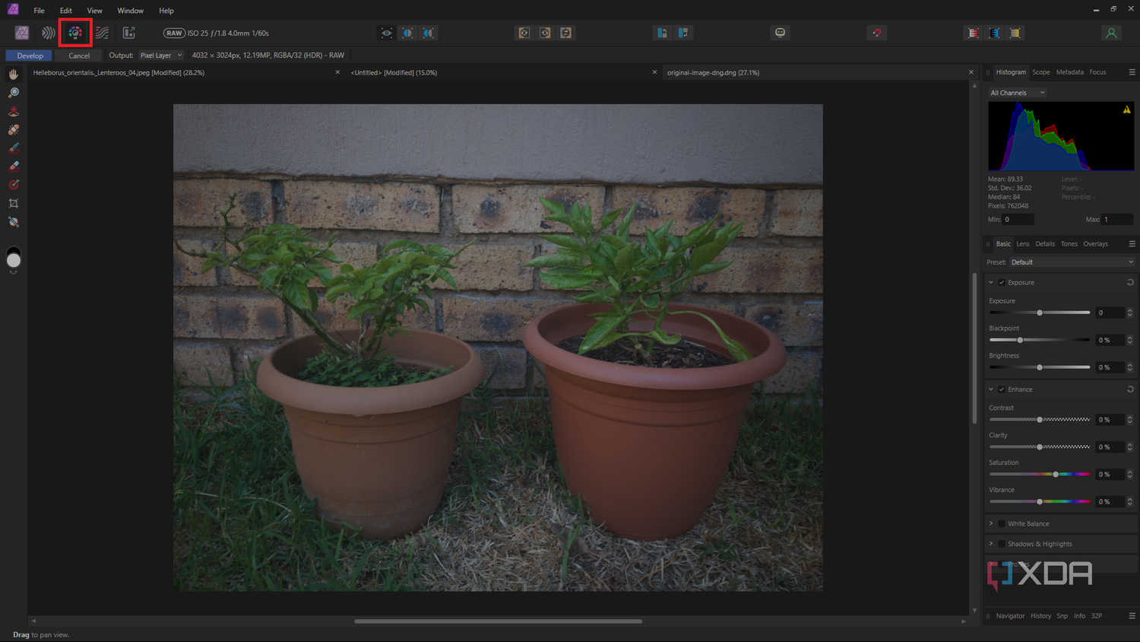Switch to the Liquify Persona icon
The image size is (1140, 642).
click(x=49, y=33)
